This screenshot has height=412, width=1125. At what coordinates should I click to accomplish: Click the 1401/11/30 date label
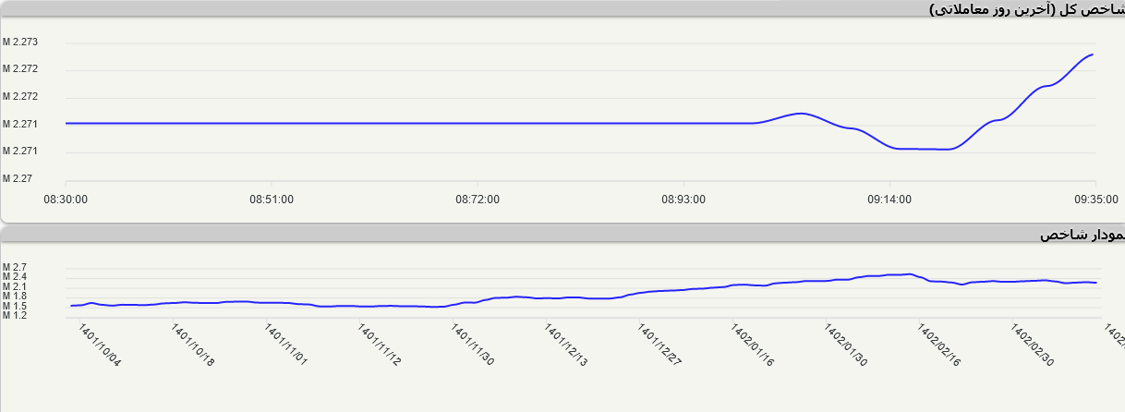click(474, 345)
